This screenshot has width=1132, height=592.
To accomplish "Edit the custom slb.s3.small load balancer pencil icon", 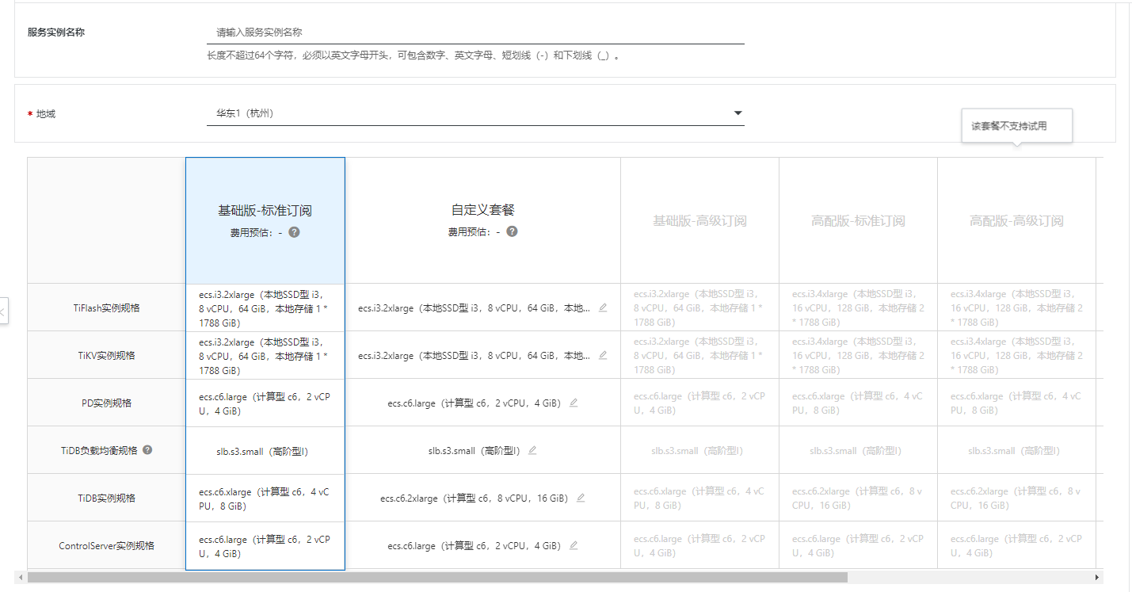I will click(x=532, y=450).
